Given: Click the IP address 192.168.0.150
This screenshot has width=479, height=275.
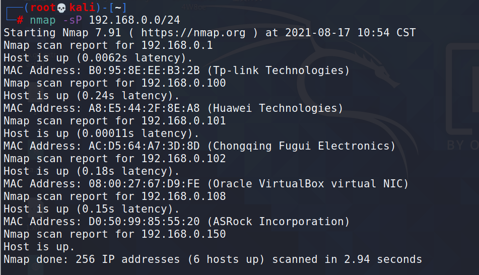Looking at the screenshot, I should (x=183, y=234).
